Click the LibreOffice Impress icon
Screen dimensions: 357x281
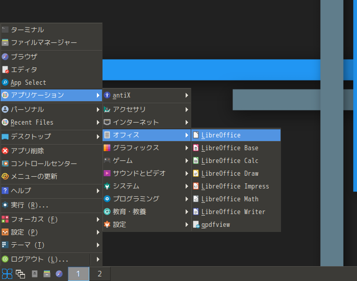[x=196, y=186]
